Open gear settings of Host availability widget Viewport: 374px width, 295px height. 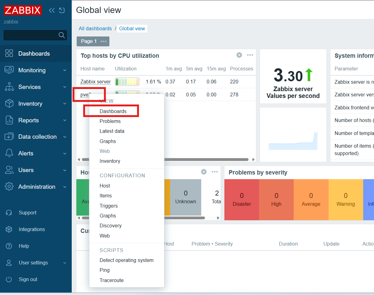click(x=203, y=172)
